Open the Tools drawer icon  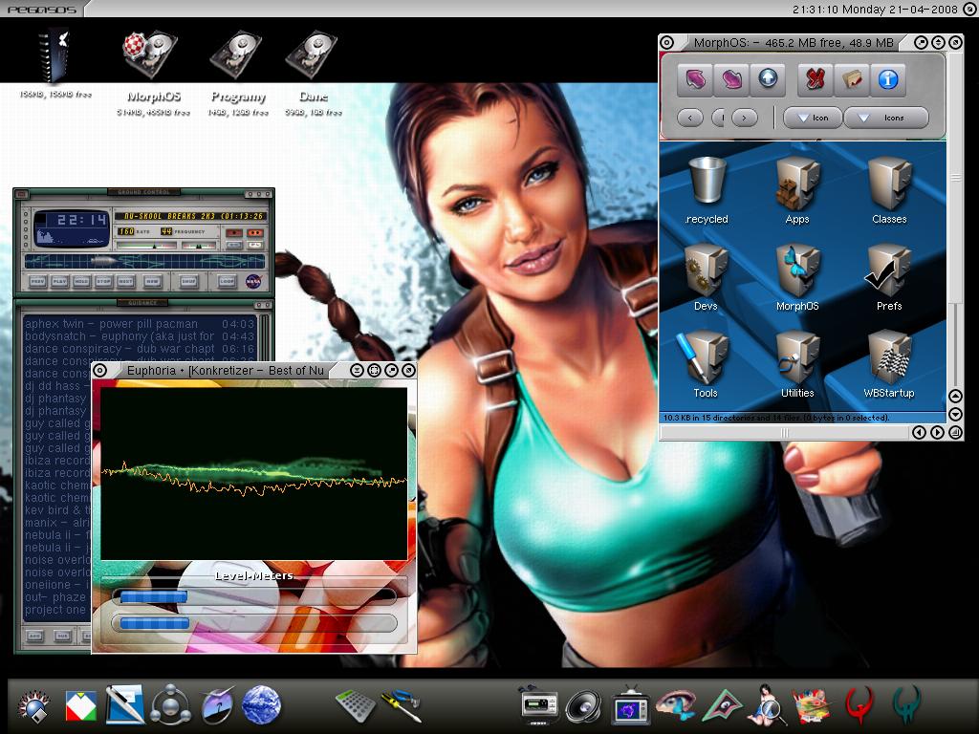pos(705,364)
